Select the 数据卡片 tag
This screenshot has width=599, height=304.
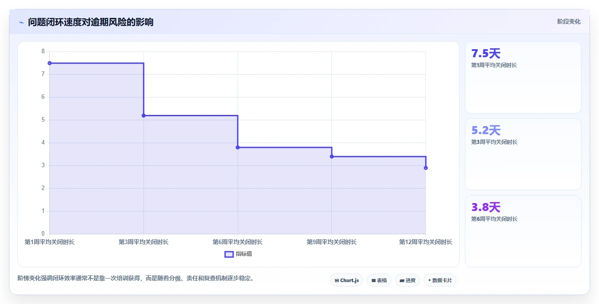click(x=440, y=280)
